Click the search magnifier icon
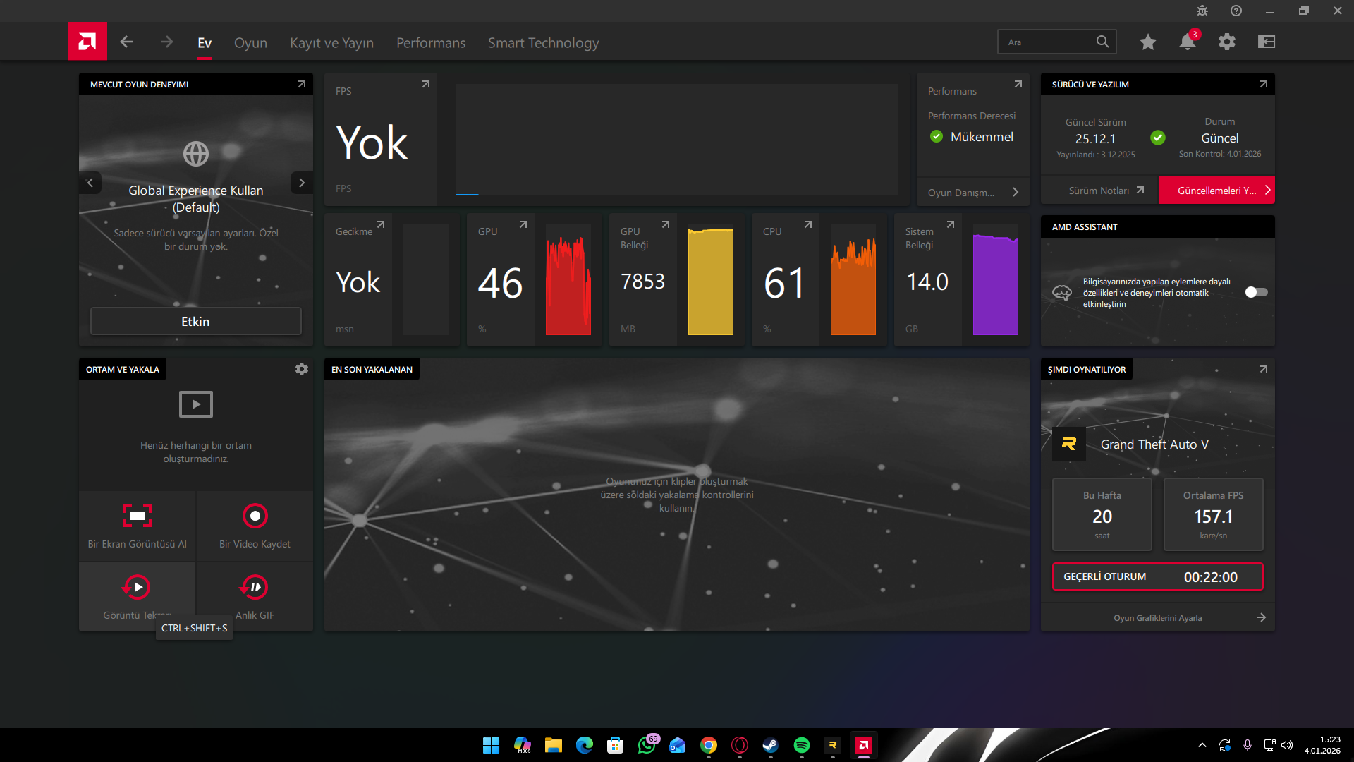Image resolution: width=1354 pixels, height=762 pixels. pos(1102,42)
